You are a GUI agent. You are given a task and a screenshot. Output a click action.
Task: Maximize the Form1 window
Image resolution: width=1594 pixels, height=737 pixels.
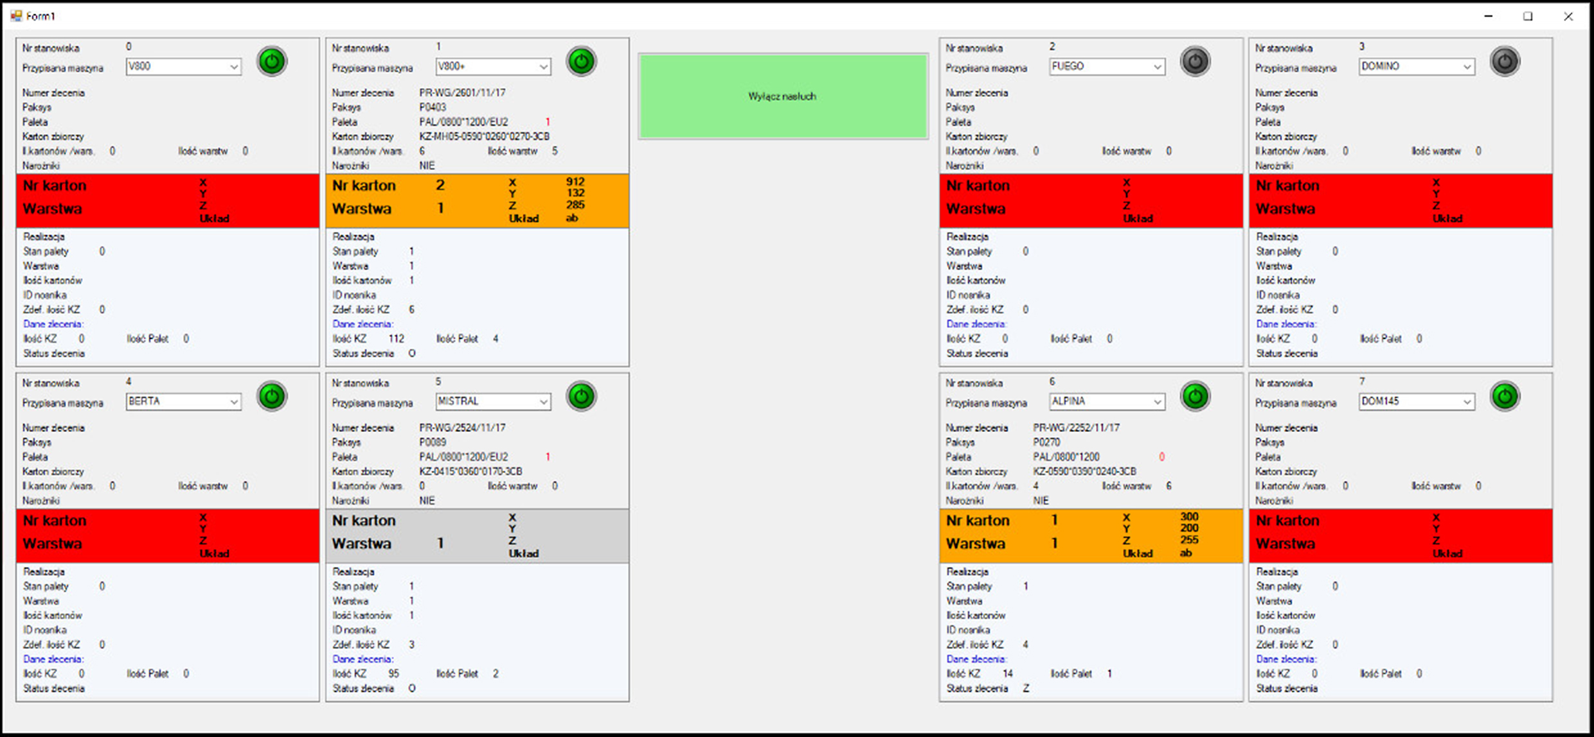1528,16
